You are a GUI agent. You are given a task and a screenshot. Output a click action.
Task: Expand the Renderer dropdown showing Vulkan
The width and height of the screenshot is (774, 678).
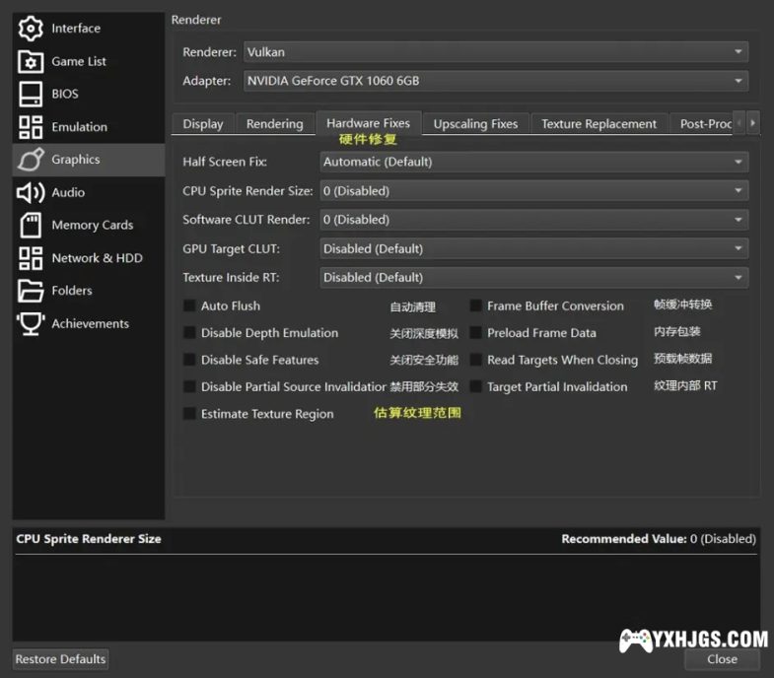tap(493, 52)
